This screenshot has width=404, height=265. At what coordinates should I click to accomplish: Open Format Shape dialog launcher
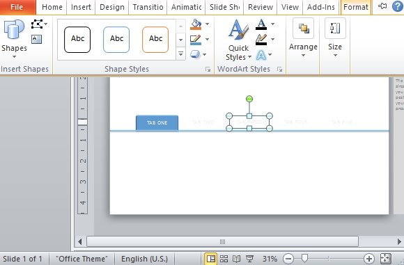pyautogui.click(x=208, y=70)
